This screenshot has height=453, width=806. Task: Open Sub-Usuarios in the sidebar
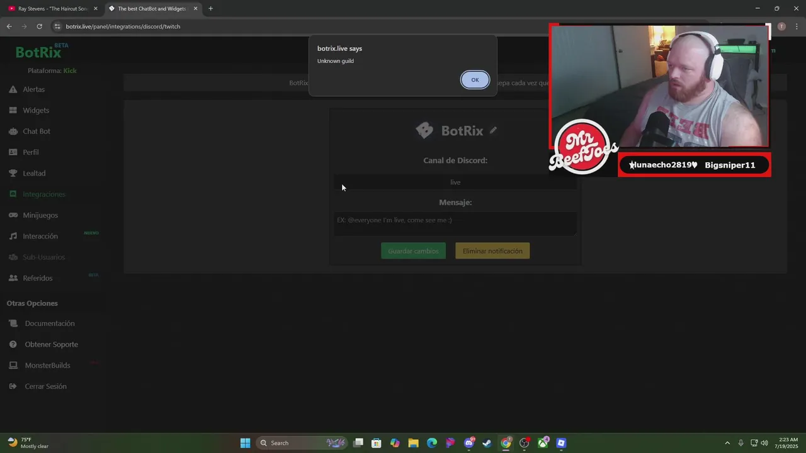[x=43, y=257]
